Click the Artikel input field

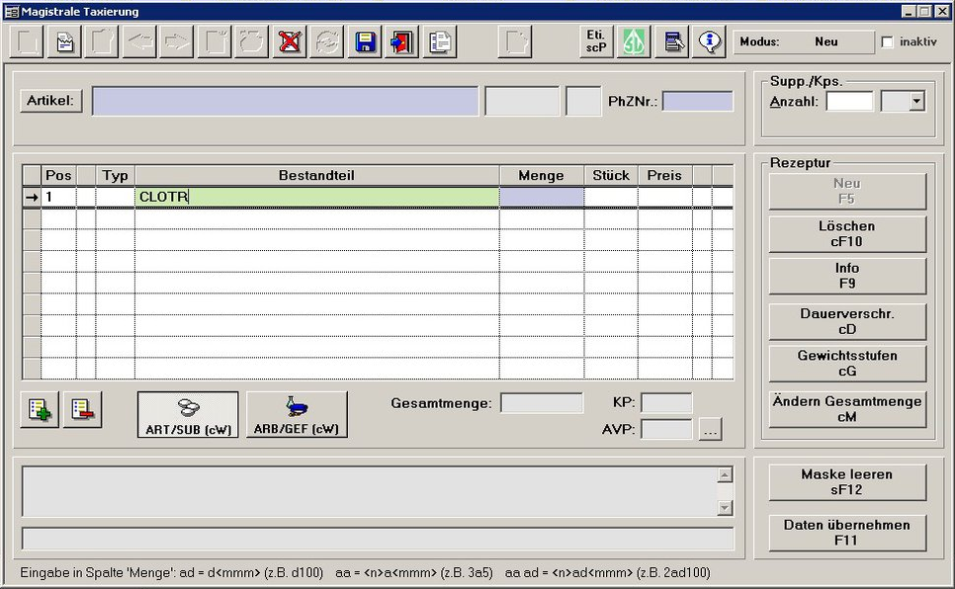(284, 100)
